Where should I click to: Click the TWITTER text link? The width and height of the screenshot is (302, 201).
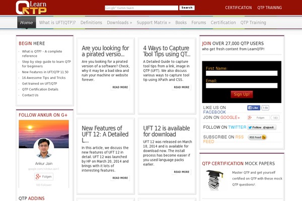[x=237, y=127]
